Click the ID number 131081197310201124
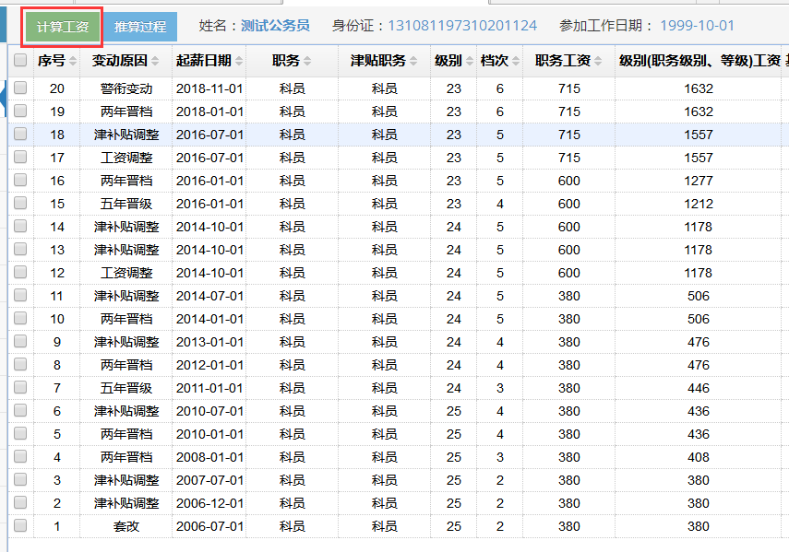This screenshot has width=789, height=552. click(x=462, y=26)
